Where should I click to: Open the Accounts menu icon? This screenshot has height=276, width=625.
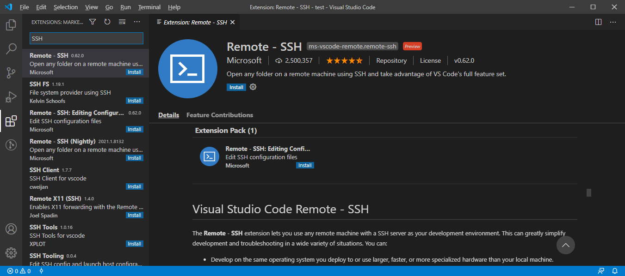coord(11,229)
